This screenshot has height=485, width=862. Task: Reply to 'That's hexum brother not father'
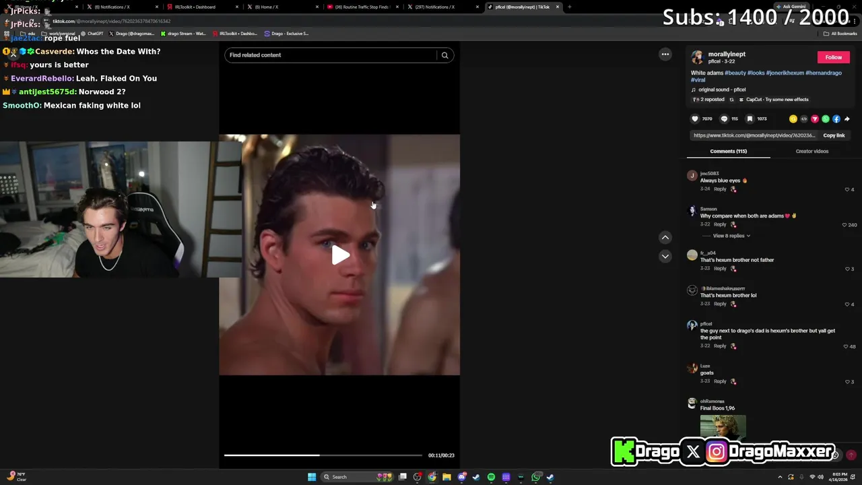coord(720,269)
